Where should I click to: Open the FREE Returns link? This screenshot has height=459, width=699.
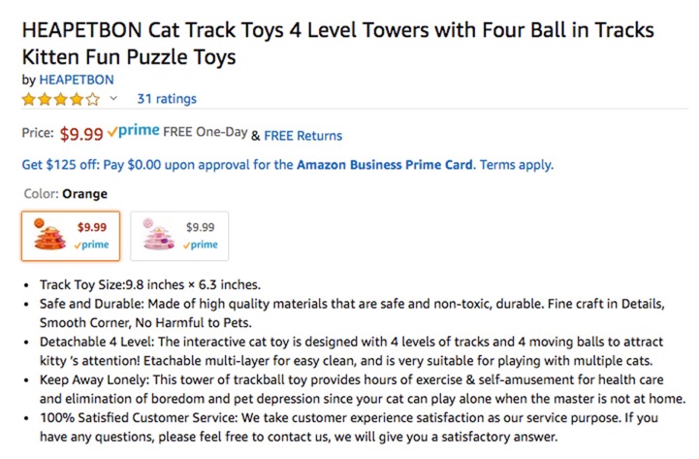point(303,136)
